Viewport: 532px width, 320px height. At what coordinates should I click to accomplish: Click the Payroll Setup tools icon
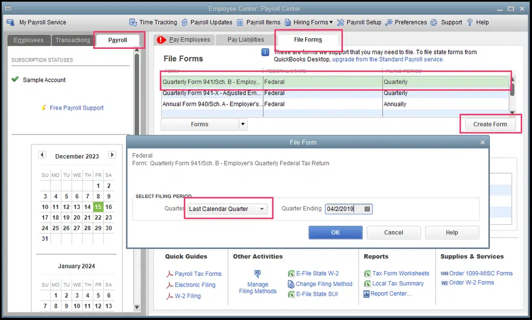[340, 22]
